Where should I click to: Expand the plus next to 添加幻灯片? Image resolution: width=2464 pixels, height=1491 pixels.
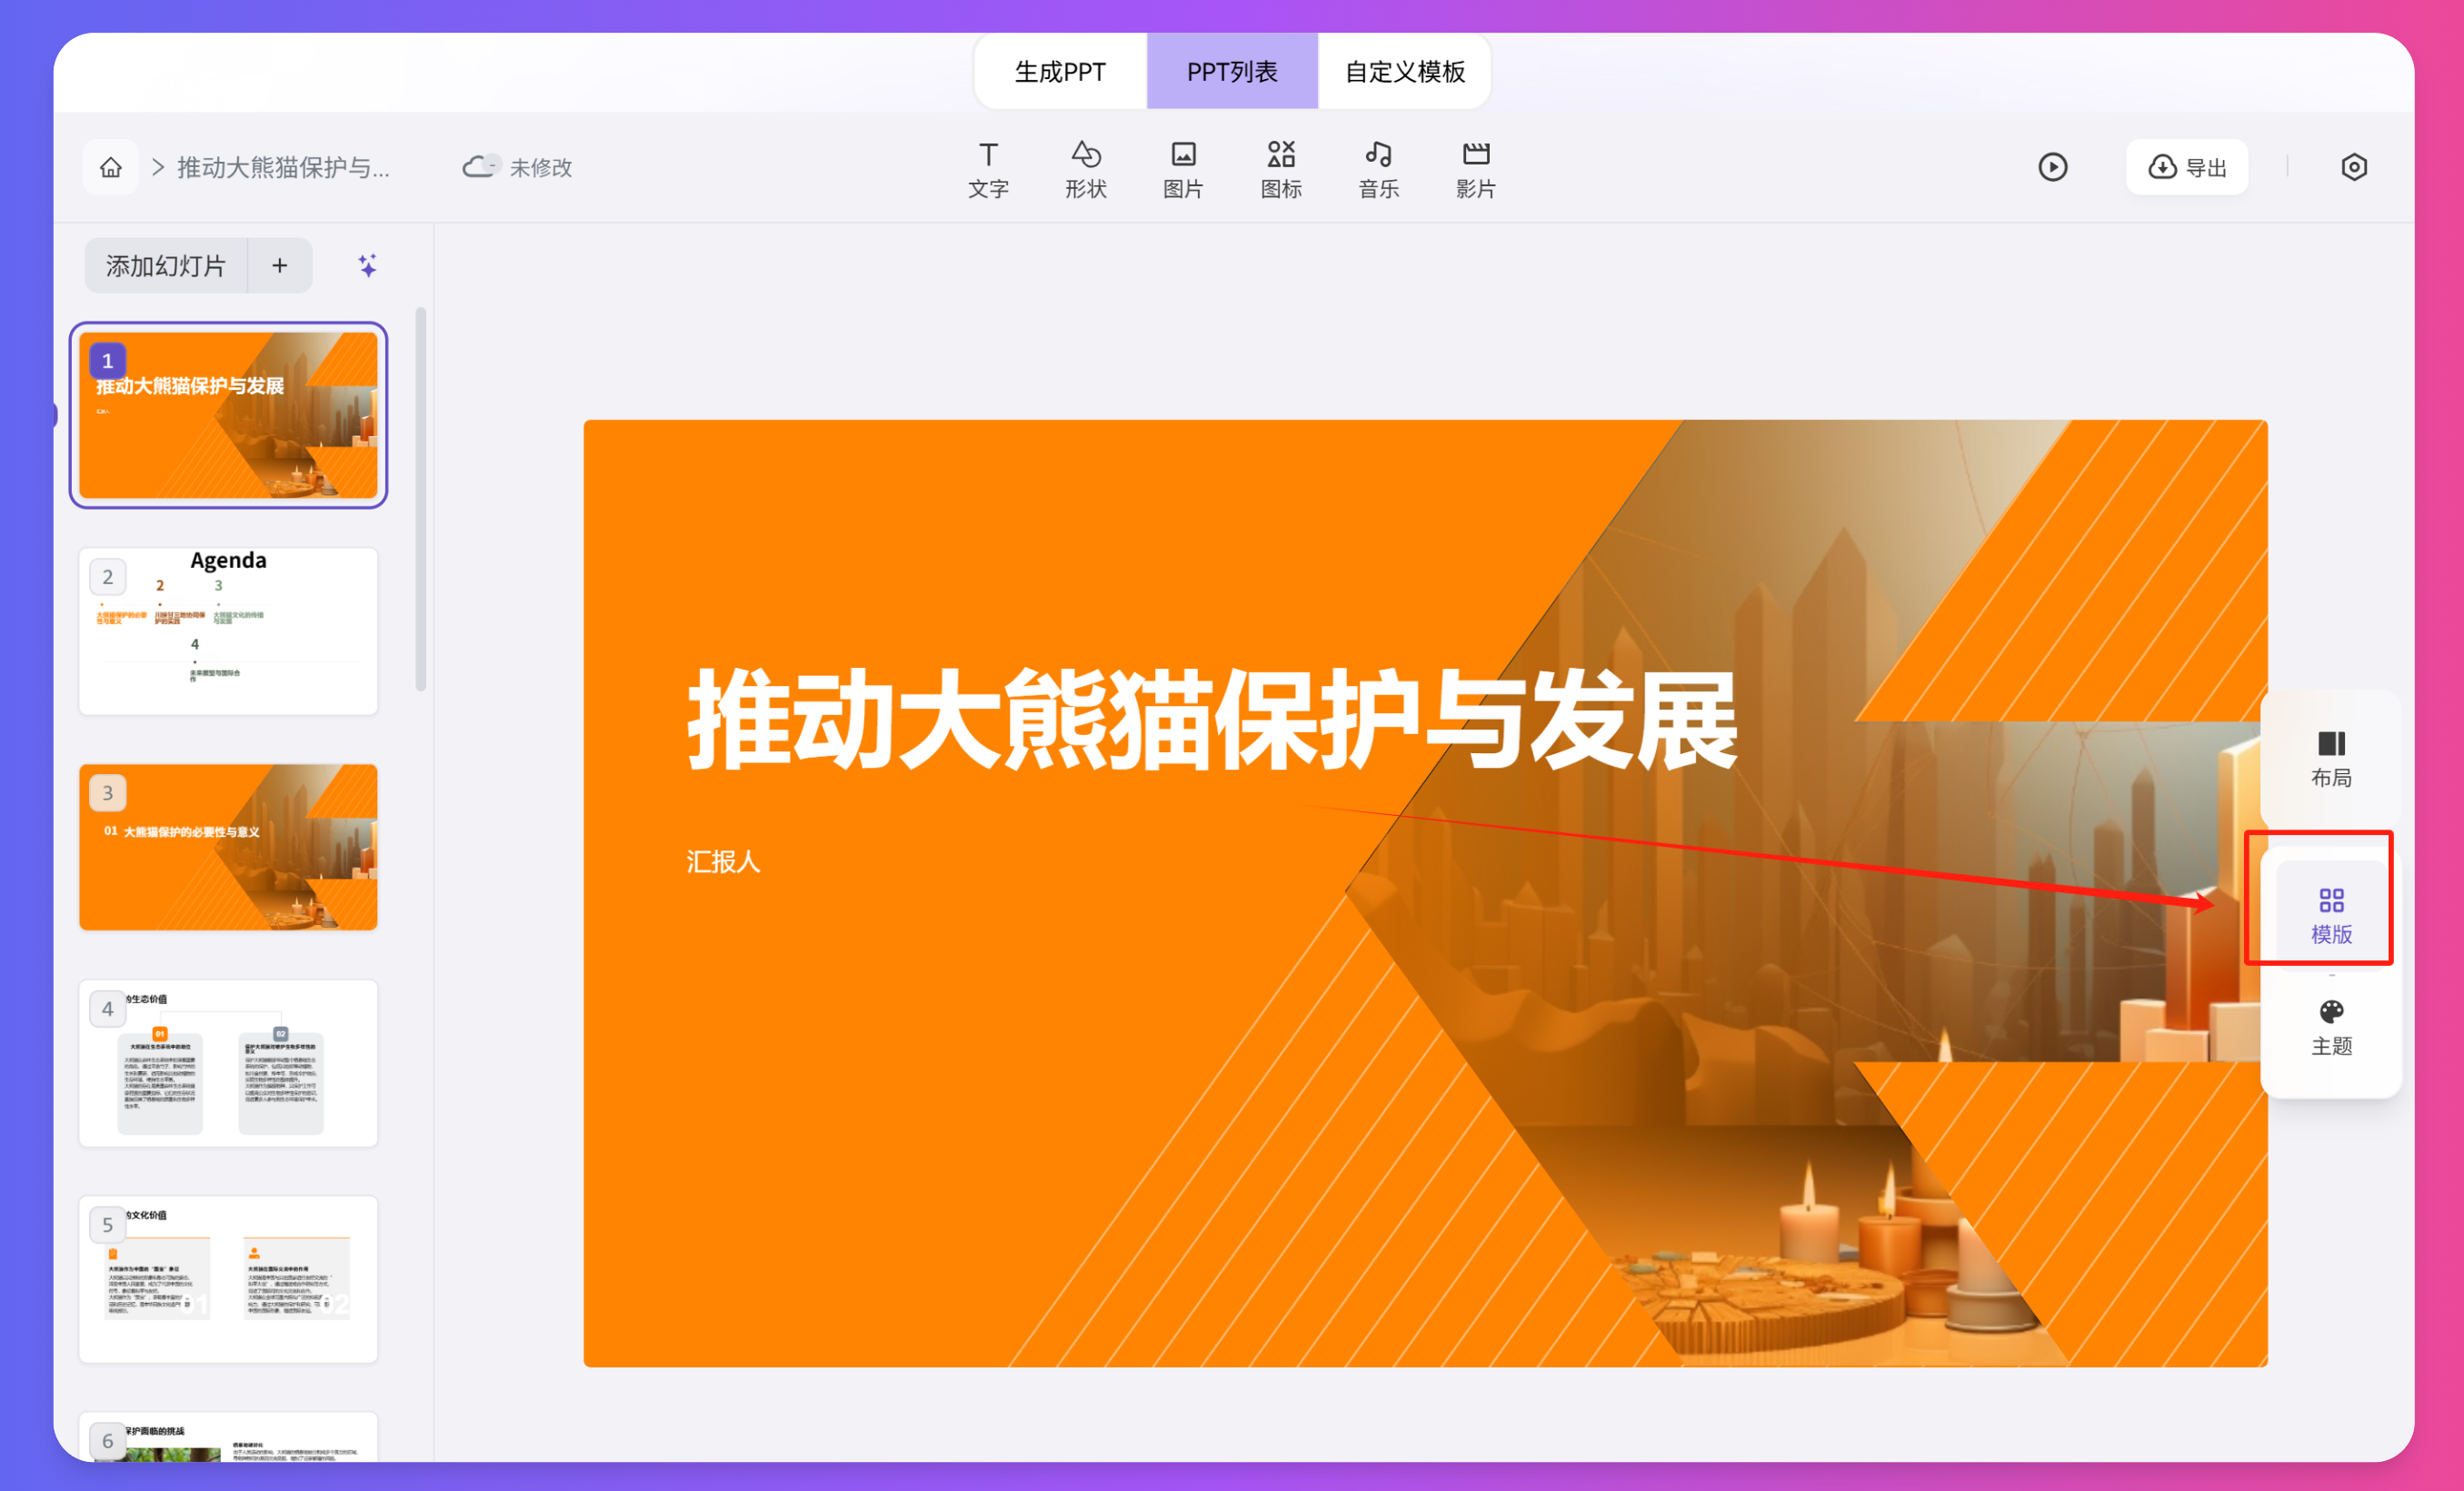(280, 265)
